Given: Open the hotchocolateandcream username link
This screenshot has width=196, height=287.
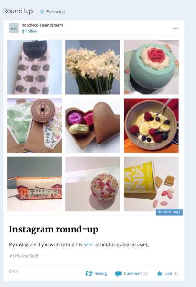Looking at the screenshot, I should 42,25.
